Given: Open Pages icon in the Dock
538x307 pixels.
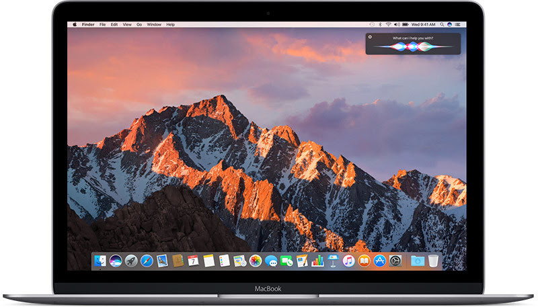Looking at the screenshot, I should click(302, 261).
